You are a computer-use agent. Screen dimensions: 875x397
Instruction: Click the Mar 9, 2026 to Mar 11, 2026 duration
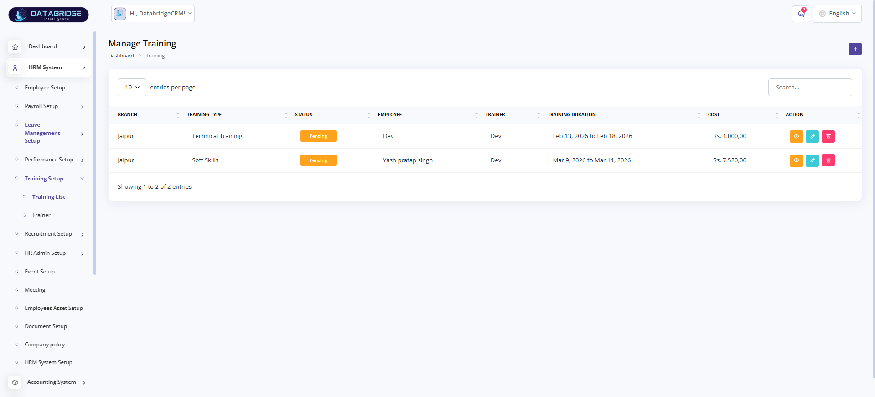[592, 160]
